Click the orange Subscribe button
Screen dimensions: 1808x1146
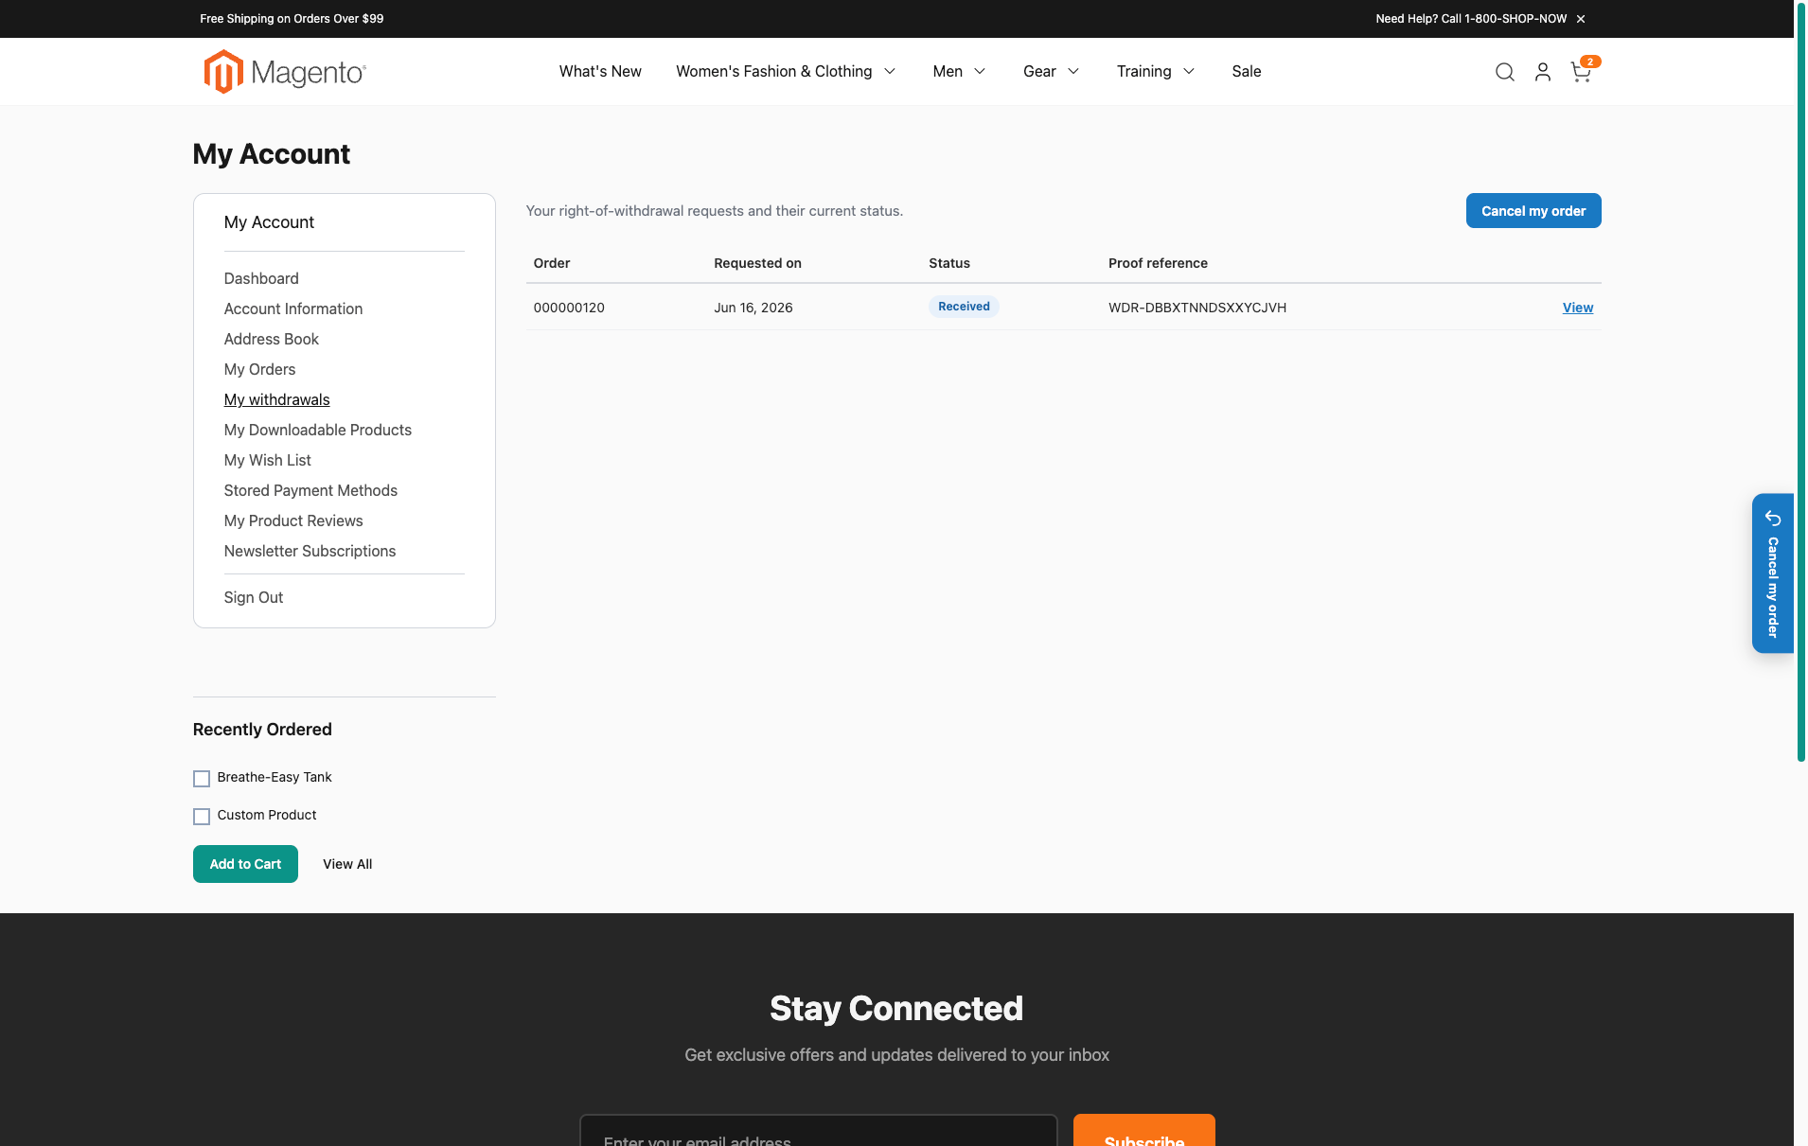click(x=1144, y=1132)
